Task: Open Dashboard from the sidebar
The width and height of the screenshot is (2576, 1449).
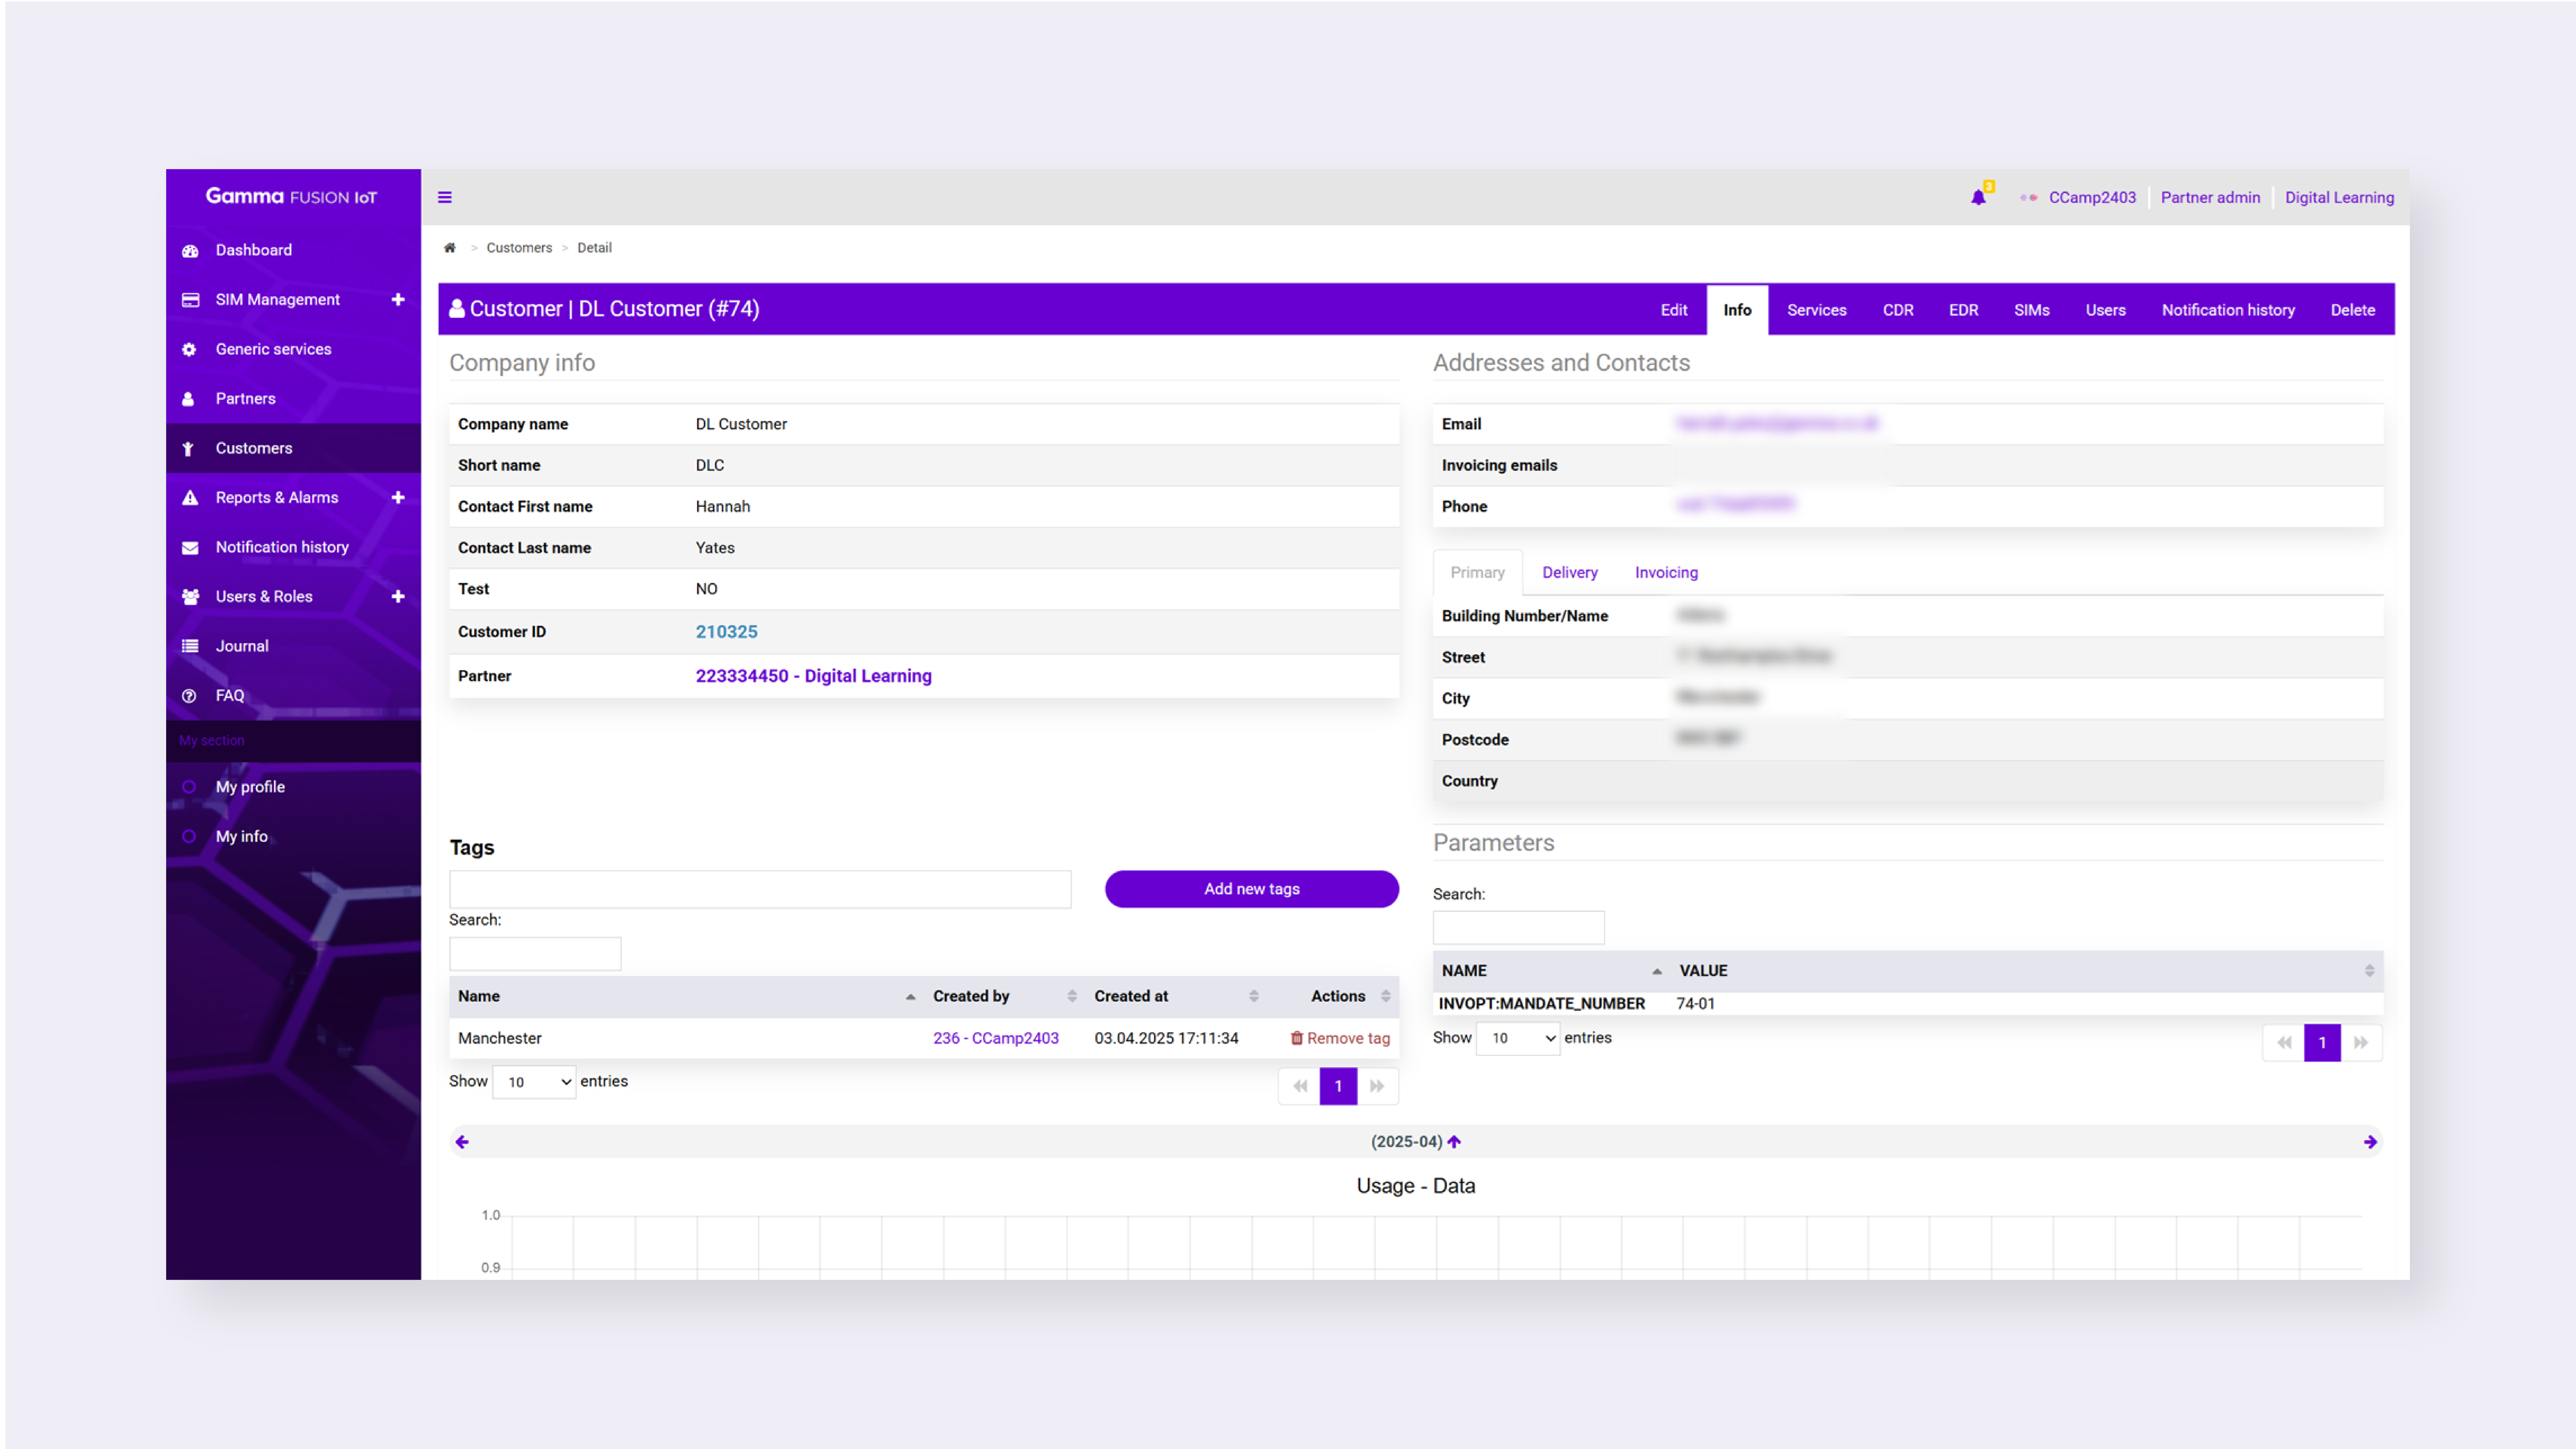Action: coord(253,250)
